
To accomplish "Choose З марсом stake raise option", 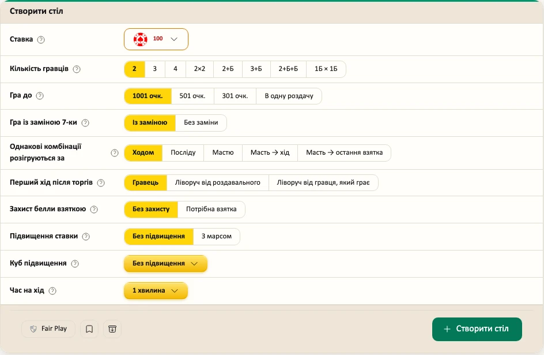I will (x=217, y=237).
